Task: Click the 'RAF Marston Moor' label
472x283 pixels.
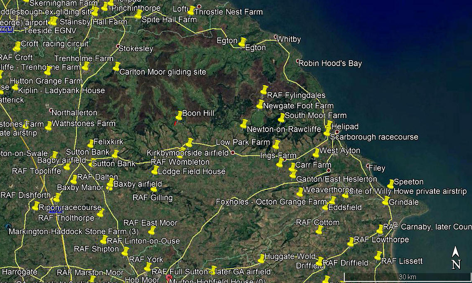Action: pos(90,273)
